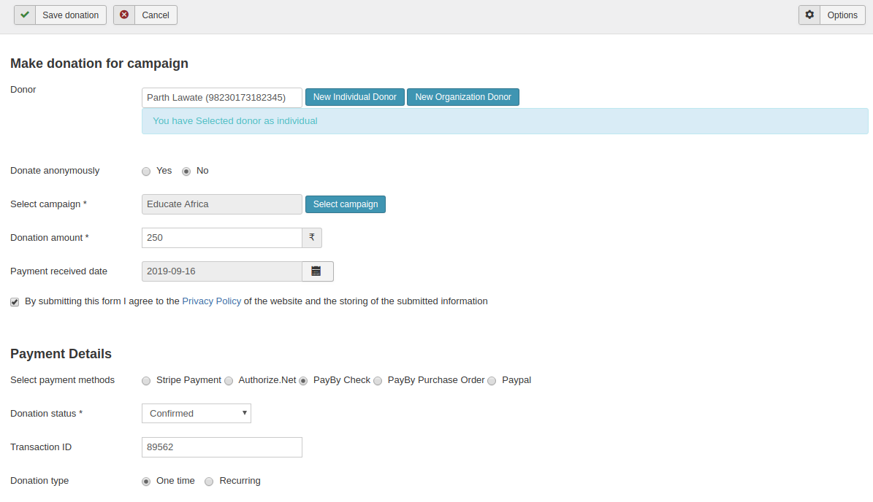The image size is (873, 502).
Task: Click into the Transaction ID field
Action: pyautogui.click(x=221, y=447)
